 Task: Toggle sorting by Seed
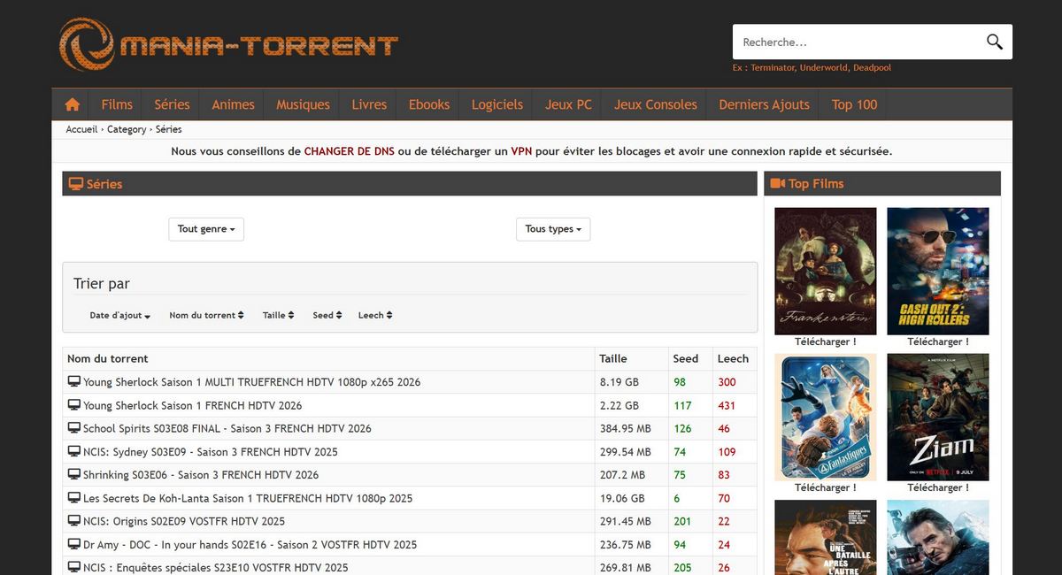point(327,315)
